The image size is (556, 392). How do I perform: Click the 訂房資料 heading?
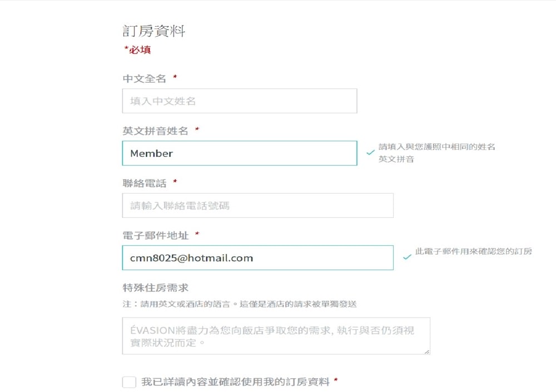pos(154,31)
